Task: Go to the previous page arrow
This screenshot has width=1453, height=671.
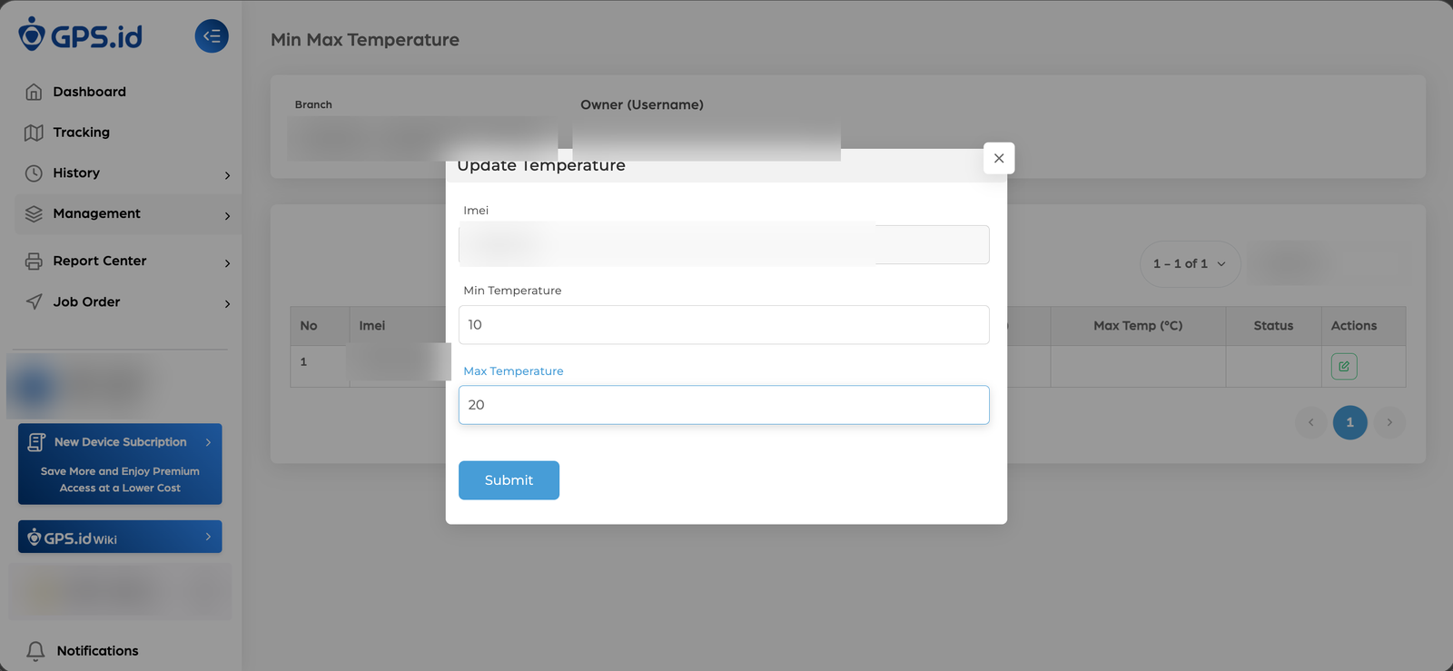Action: pos(1310,422)
